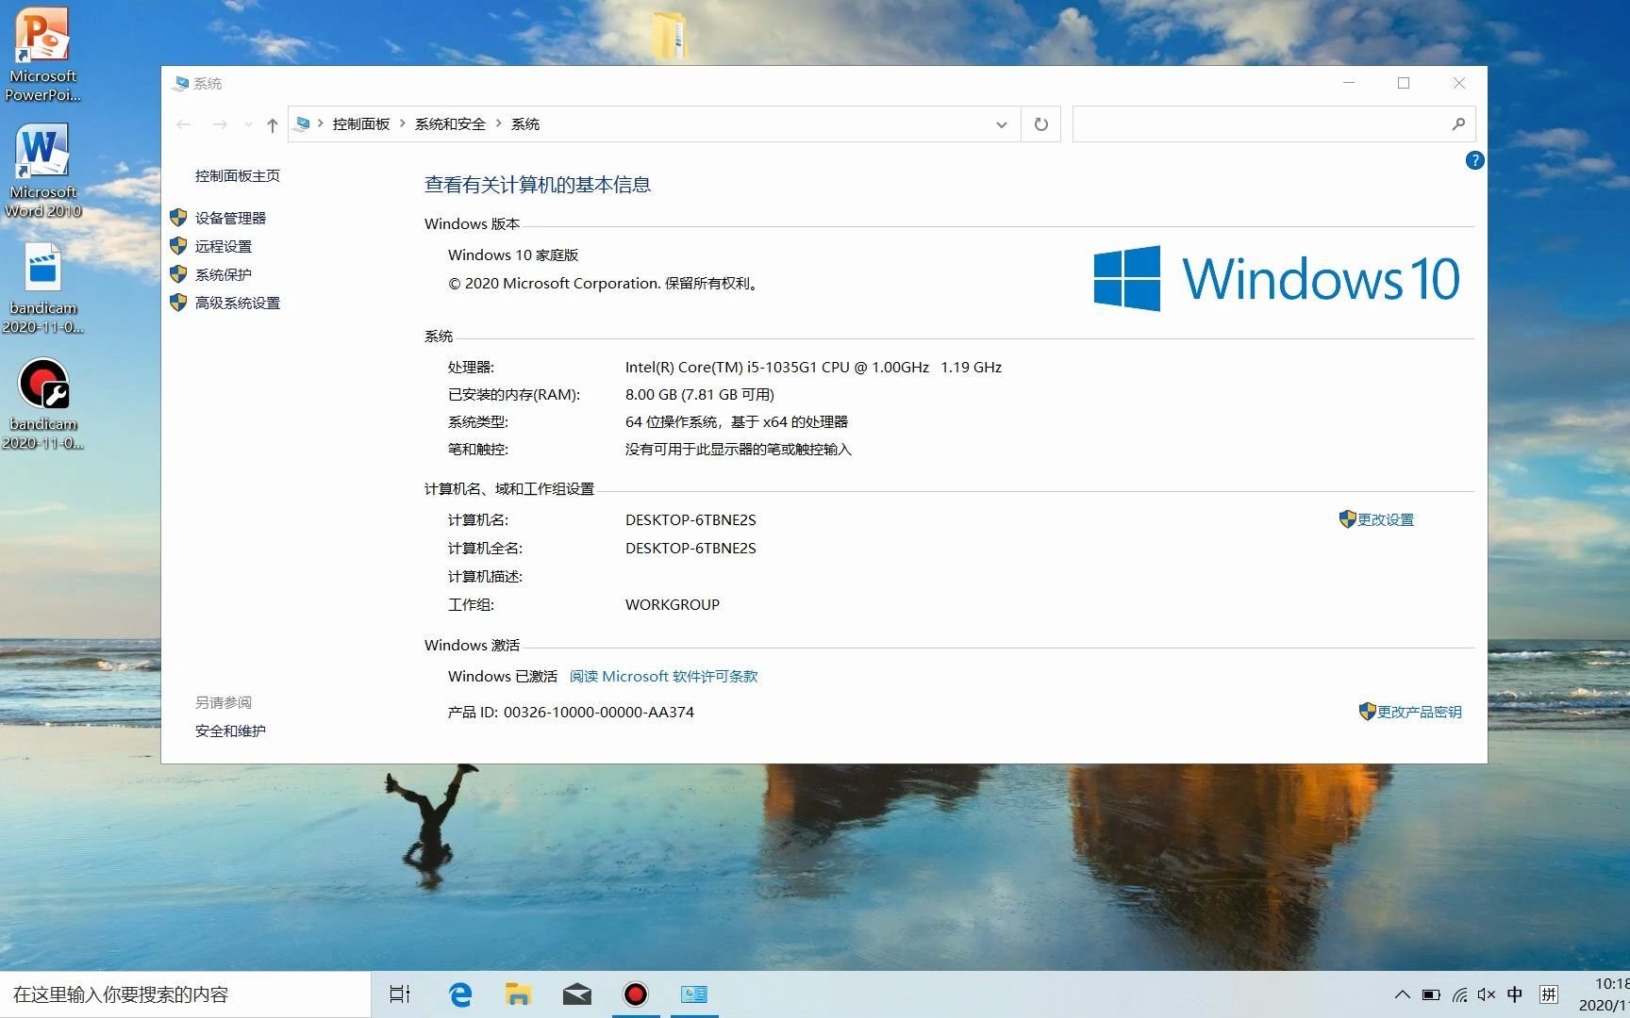Open recent locations dropdown chevron
Screen dimensions: 1630x1018
tap(248, 124)
